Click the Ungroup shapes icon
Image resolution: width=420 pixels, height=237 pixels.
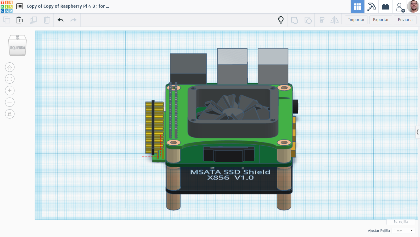308,20
